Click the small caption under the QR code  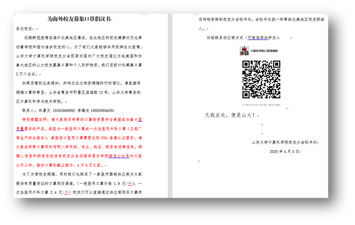262,105
